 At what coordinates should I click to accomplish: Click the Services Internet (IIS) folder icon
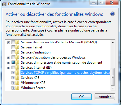(17, 68)
